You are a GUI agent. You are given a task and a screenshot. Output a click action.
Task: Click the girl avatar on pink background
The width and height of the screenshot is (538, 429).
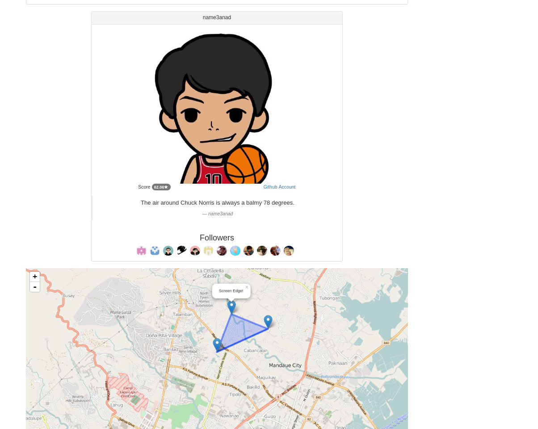tap(195, 251)
